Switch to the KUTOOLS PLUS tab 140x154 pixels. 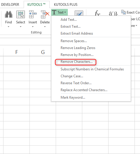[66, 5]
